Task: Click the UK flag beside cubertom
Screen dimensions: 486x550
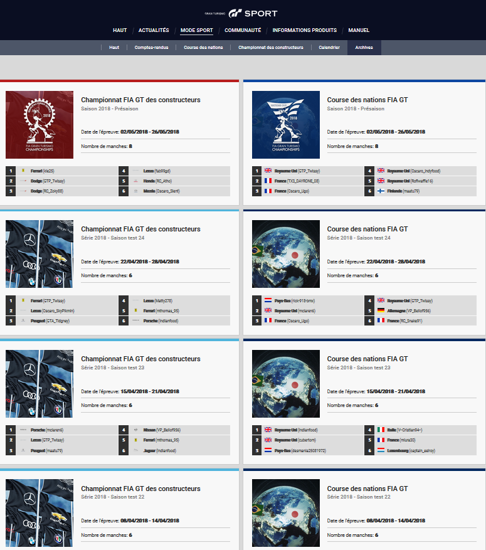Action: [268, 440]
